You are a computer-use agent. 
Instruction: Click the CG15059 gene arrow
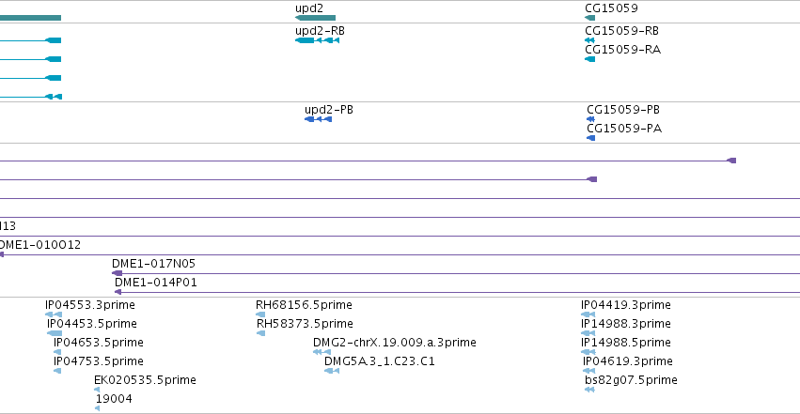coord(589,18)
